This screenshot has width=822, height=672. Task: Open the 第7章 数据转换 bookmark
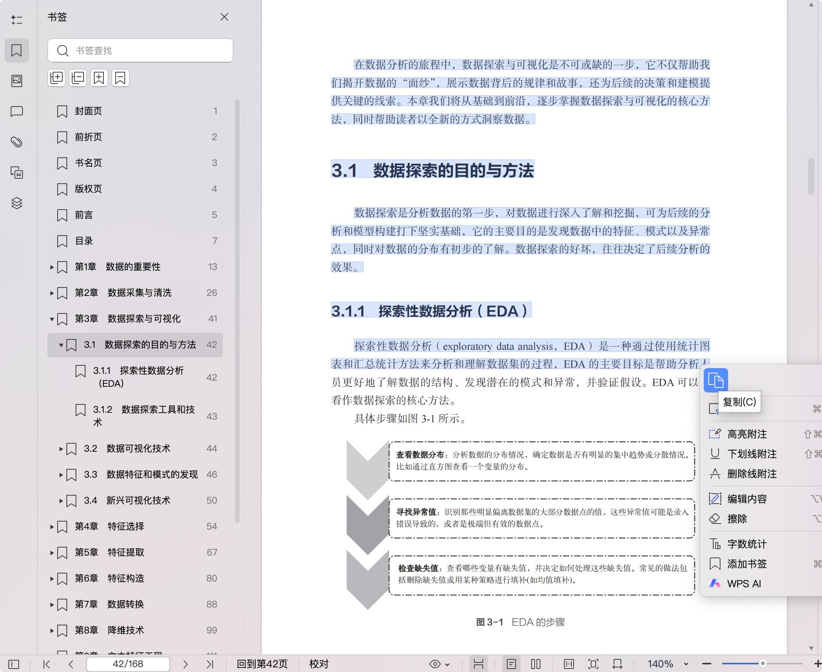coord(135,604)
